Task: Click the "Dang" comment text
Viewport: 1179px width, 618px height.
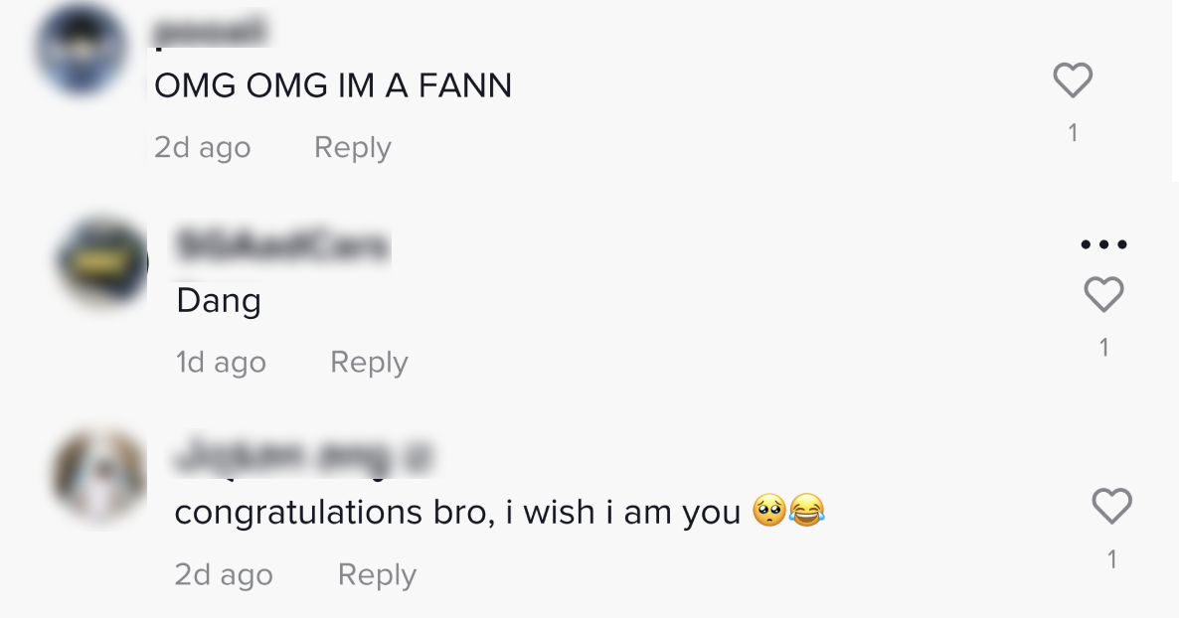Action: point(219,300)
